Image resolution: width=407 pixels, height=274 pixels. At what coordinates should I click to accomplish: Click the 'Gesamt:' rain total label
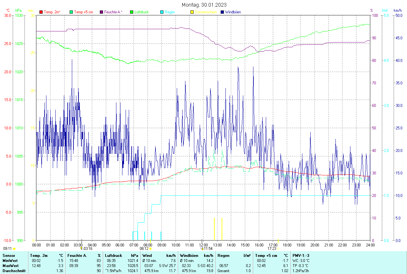223,271
